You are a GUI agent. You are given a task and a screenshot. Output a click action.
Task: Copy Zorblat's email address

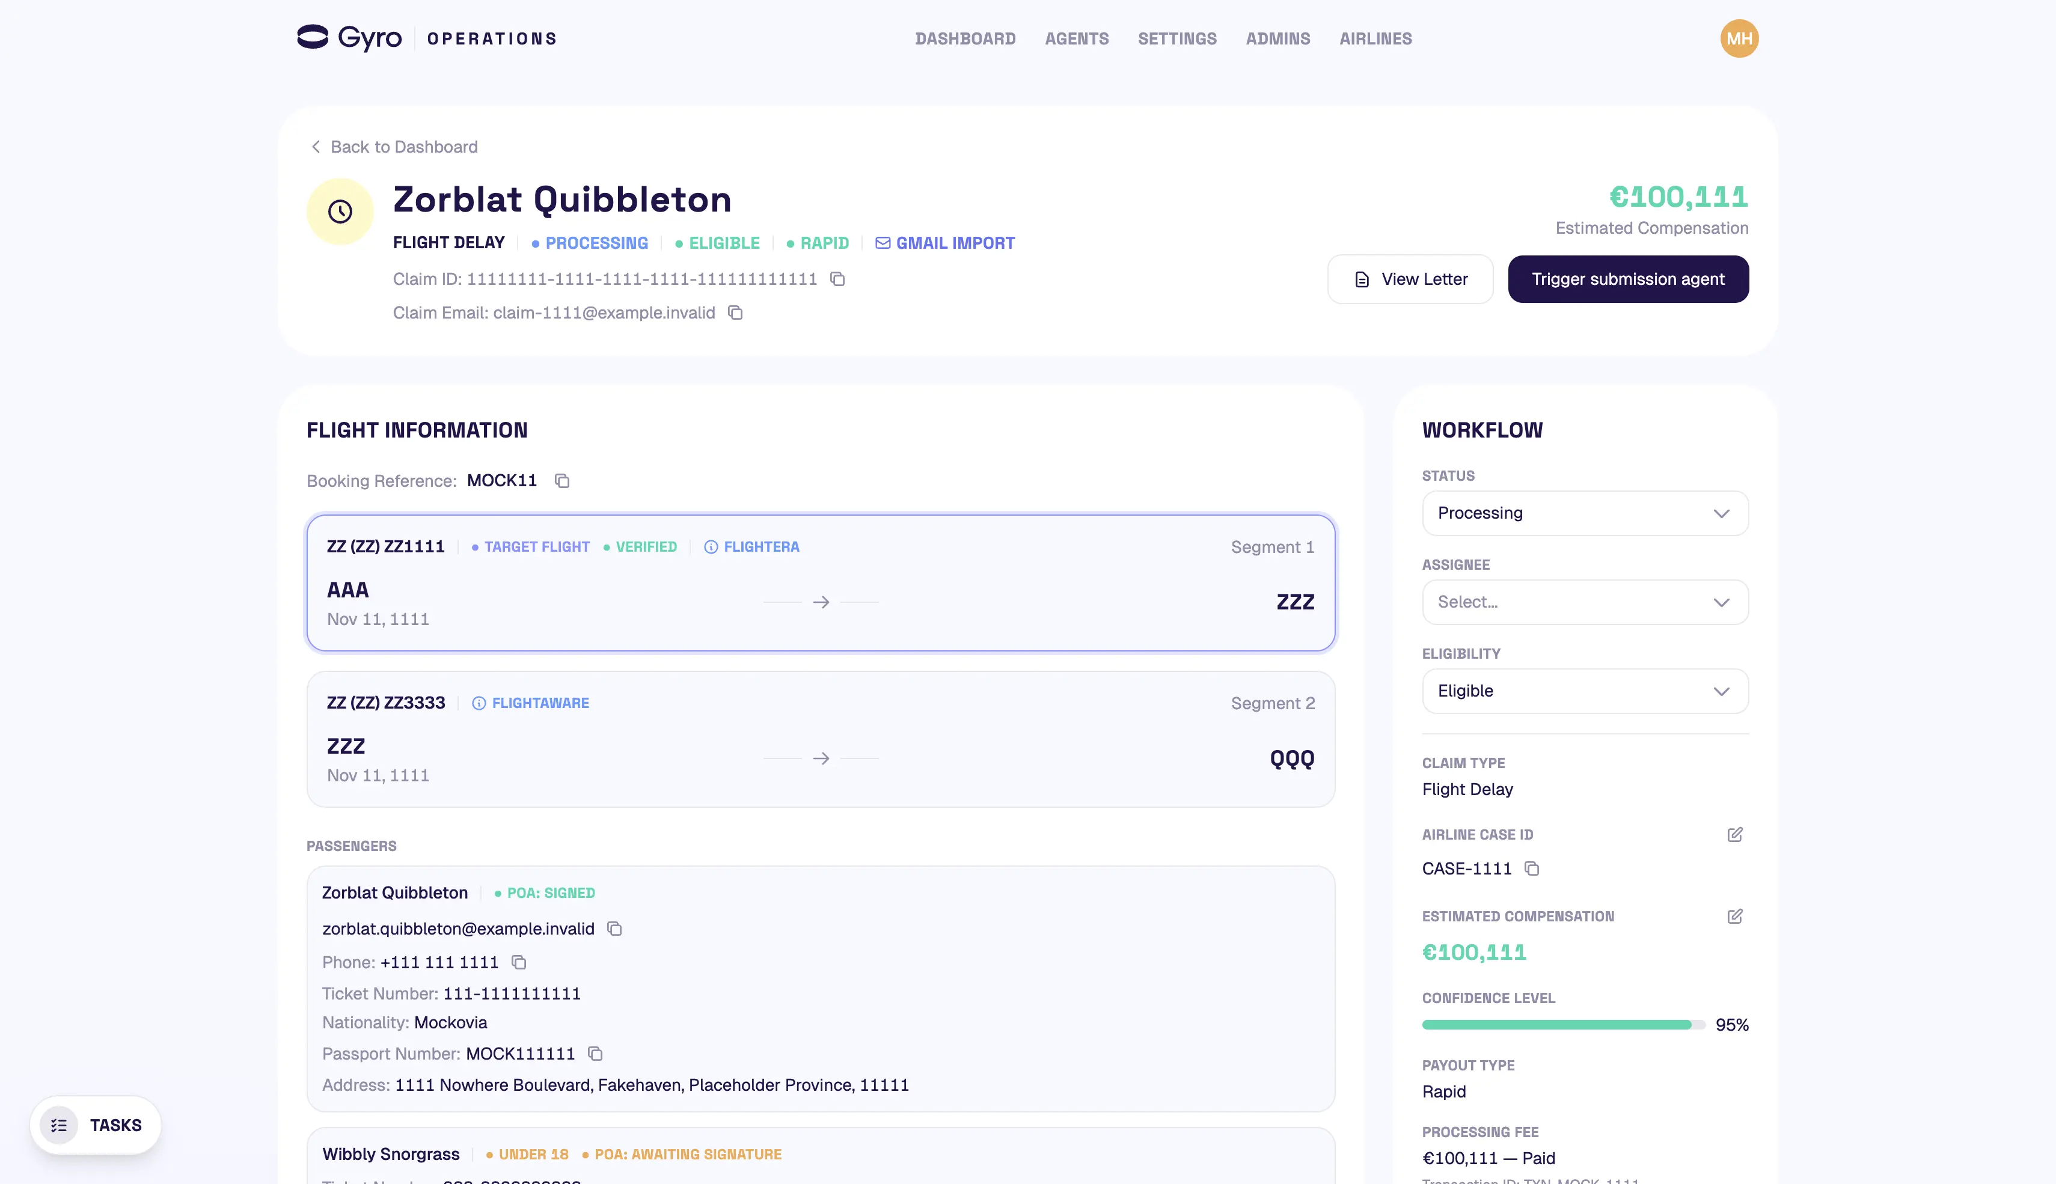[x=615, y=929]
